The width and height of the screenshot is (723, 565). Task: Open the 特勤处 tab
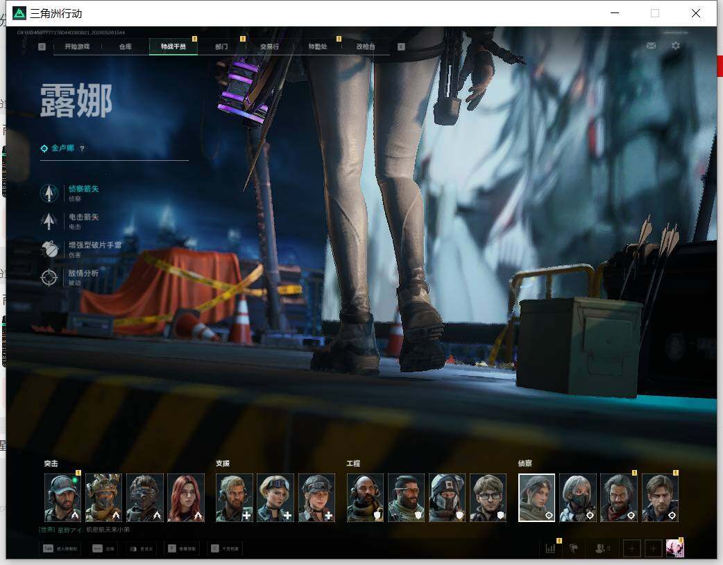pos(318,46)
